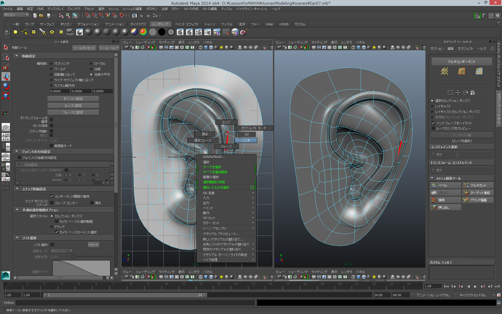Toggle retain component spacing checkbox
Viewport: 502px width, 314px height.
click(52, 196)
